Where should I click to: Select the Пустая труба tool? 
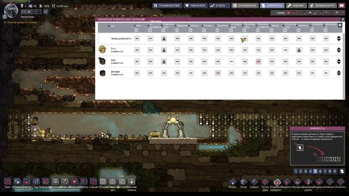point(265,182)
